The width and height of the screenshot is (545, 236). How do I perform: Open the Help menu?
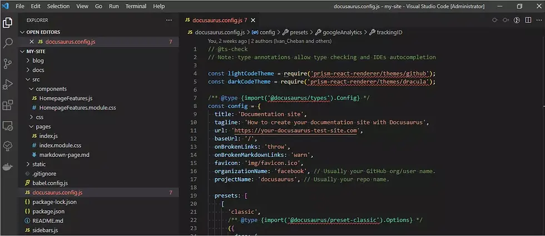(x=159, y=6)
